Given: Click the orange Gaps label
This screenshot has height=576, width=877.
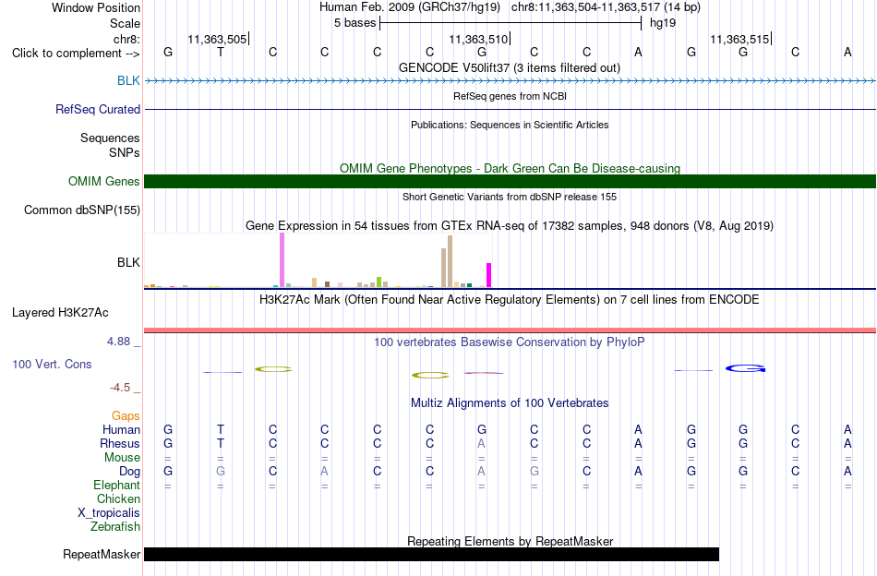Looking at the screenshot, I should point(126,415).
